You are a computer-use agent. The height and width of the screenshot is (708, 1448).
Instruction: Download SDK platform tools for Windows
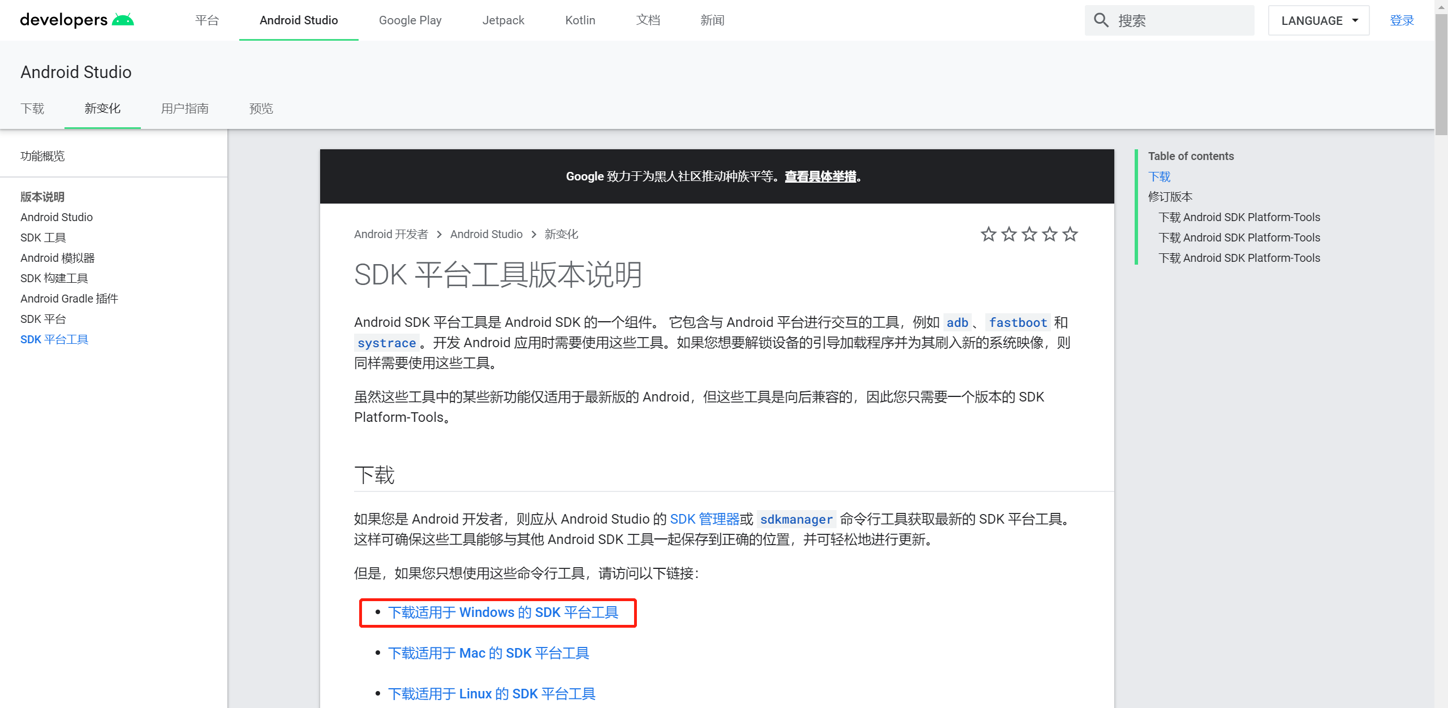503,612
